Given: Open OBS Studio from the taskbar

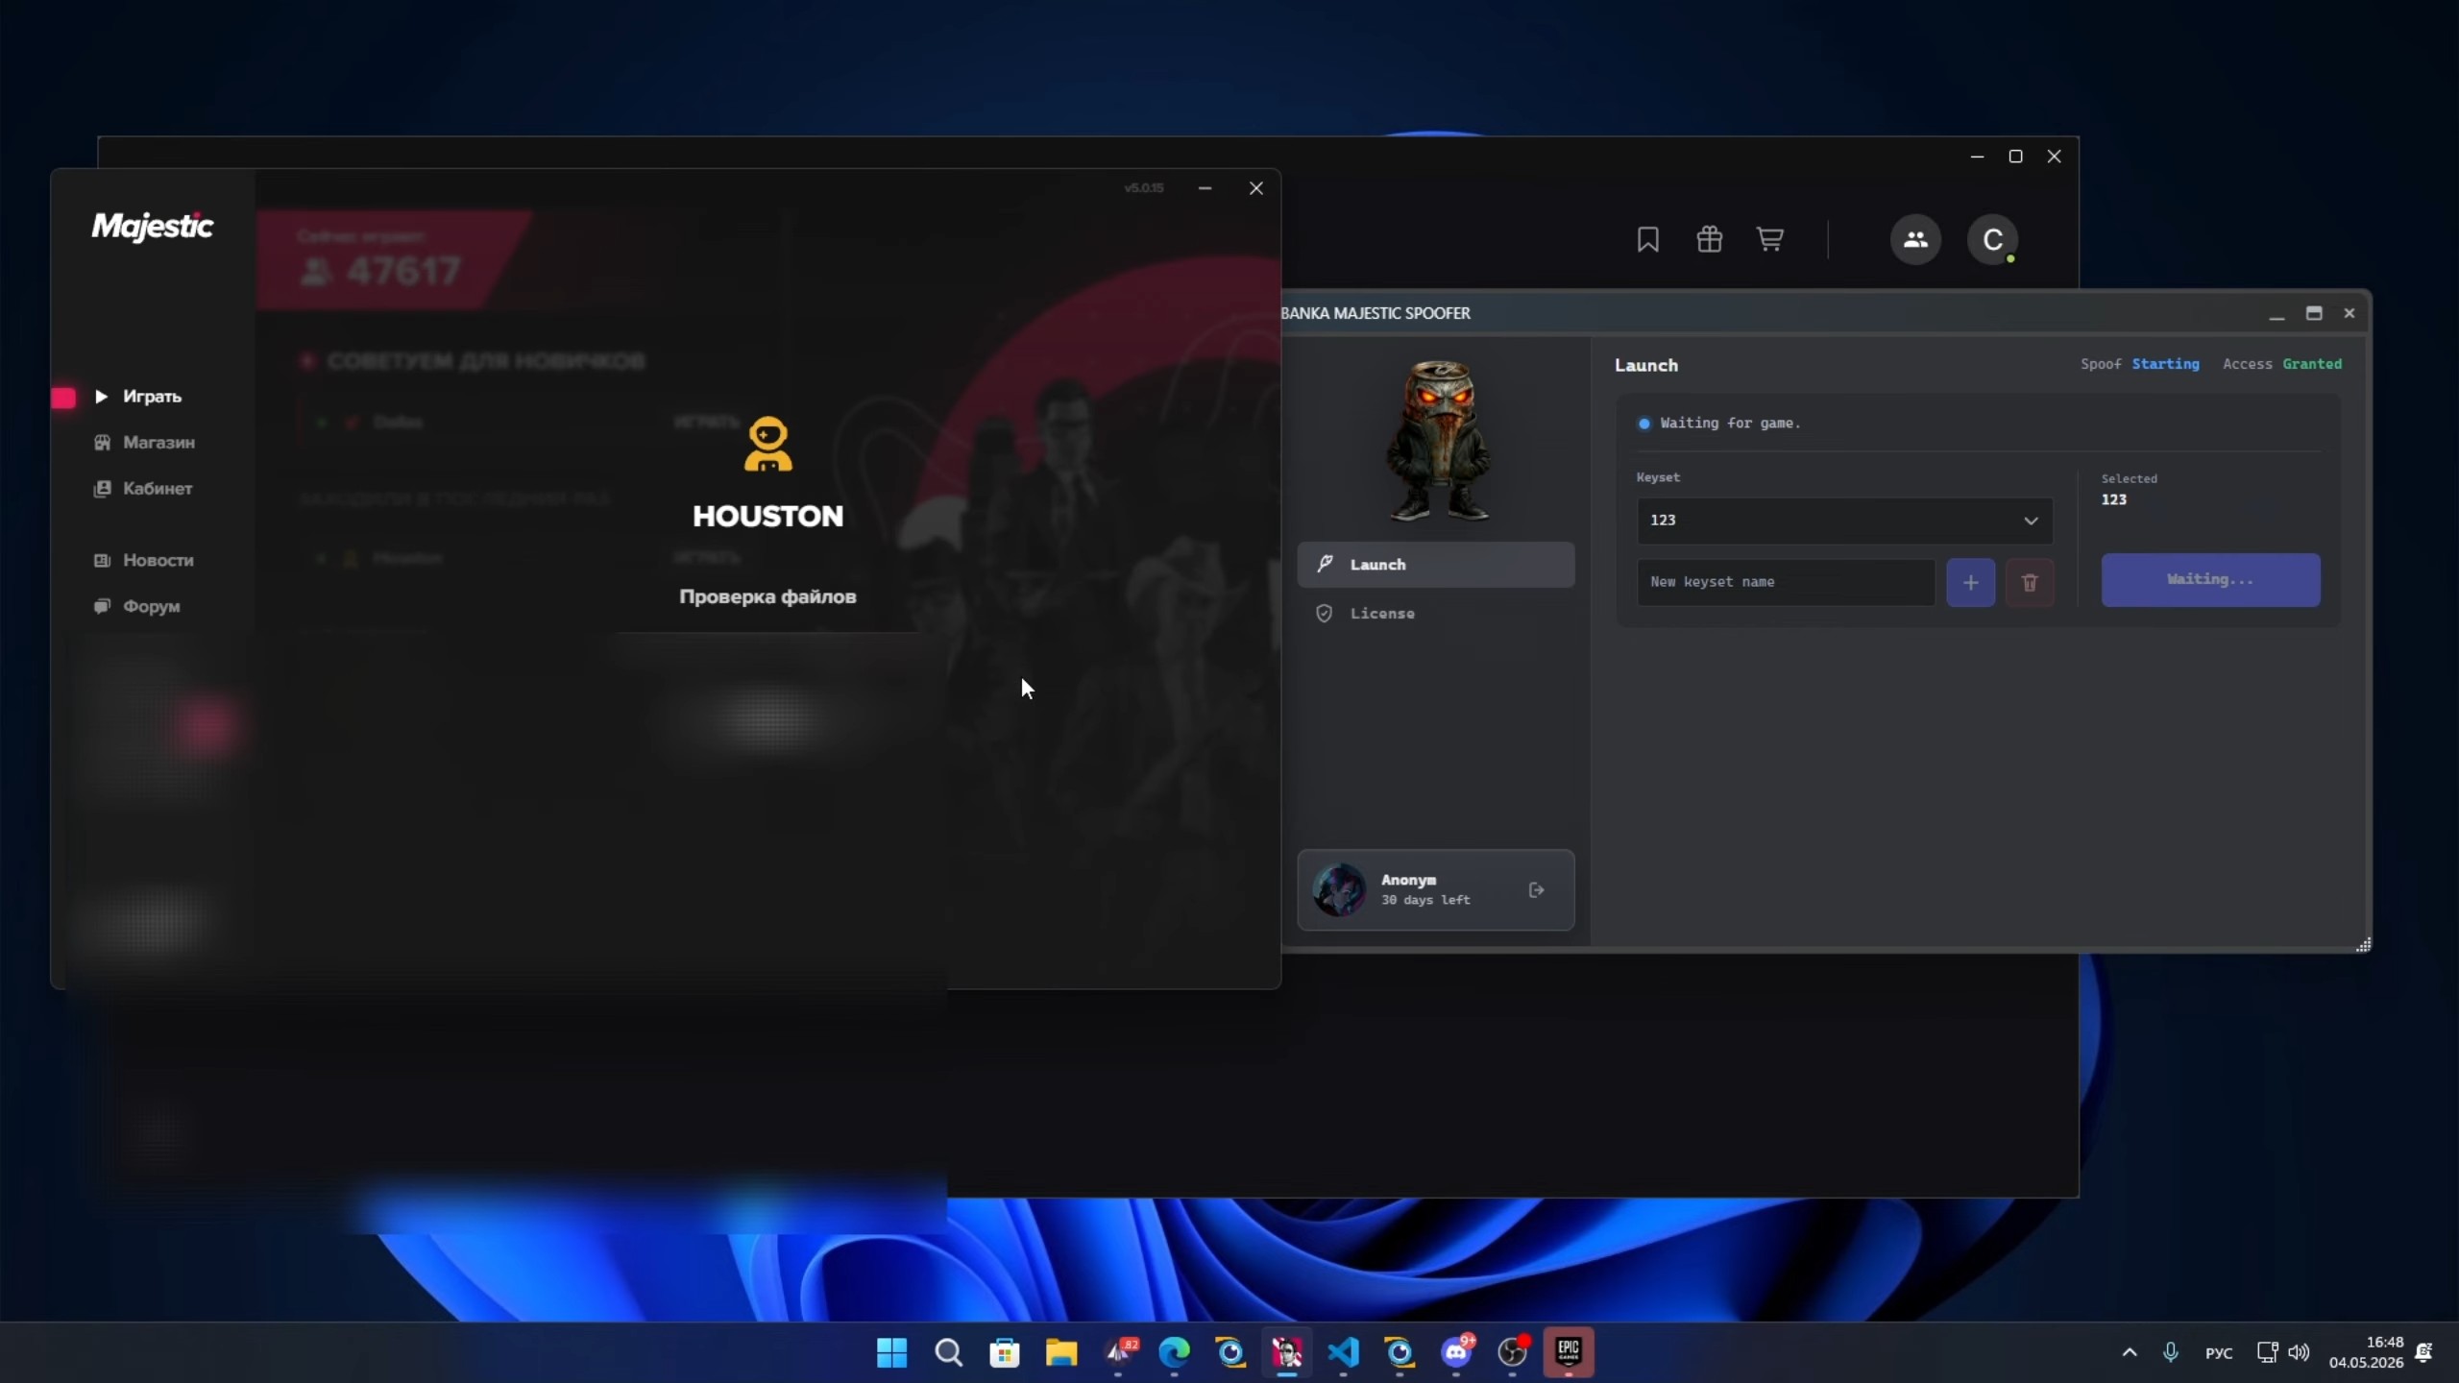Looking at the screenshot, I should tap(1513, 1352).
